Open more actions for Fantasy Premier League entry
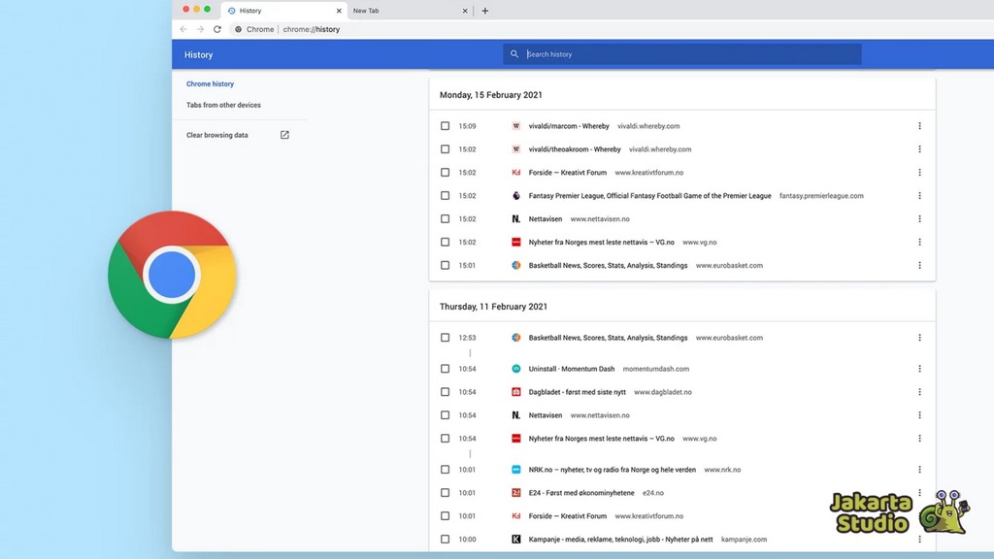 click(919, 196)
